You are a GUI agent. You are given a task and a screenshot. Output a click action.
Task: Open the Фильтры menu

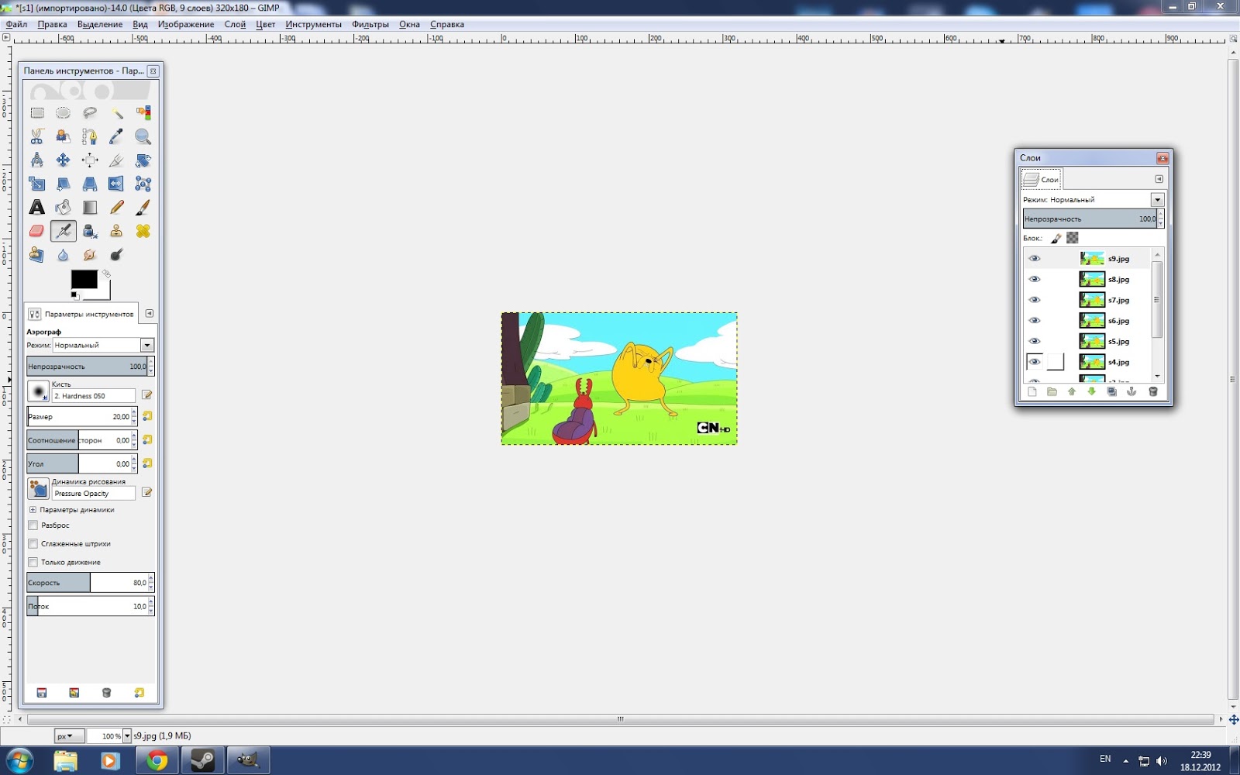(370, 24)
